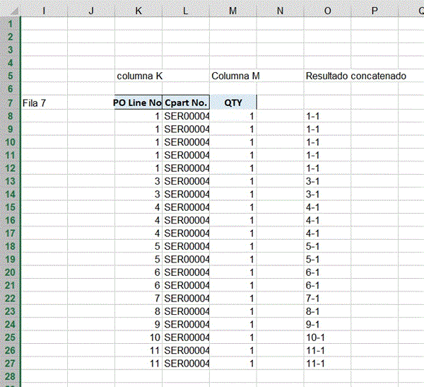Select entire row 27 via its header

[10, 364]
